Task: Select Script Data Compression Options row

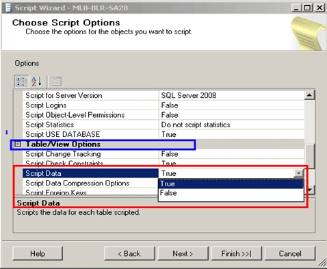Action: 90,183
